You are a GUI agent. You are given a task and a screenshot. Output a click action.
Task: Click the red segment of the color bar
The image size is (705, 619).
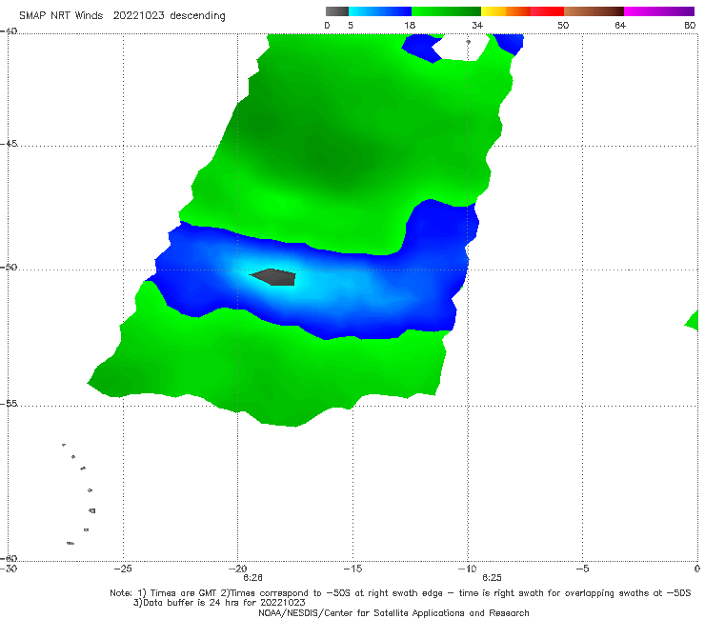point(547,11)
